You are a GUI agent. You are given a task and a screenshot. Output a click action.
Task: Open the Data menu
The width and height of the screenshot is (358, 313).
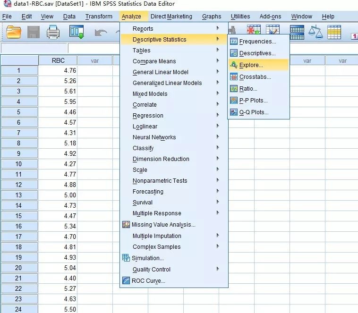click(69, 17)
